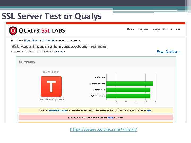Viewport: 191px width, 143px height.
Task: Click the Clear cache link
Action: coord(60,51)
